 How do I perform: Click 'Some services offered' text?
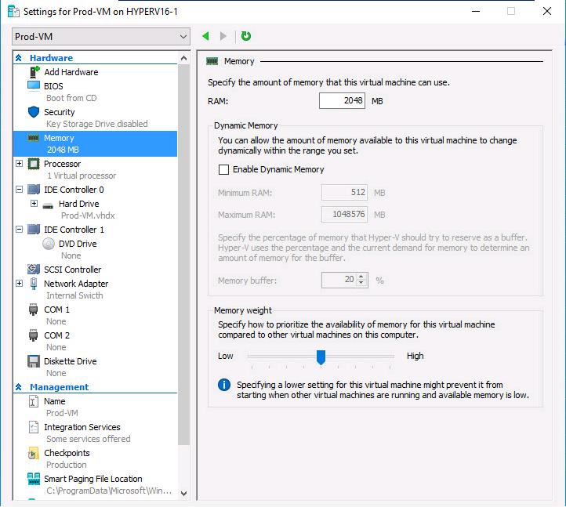click(x=89, y=439)
